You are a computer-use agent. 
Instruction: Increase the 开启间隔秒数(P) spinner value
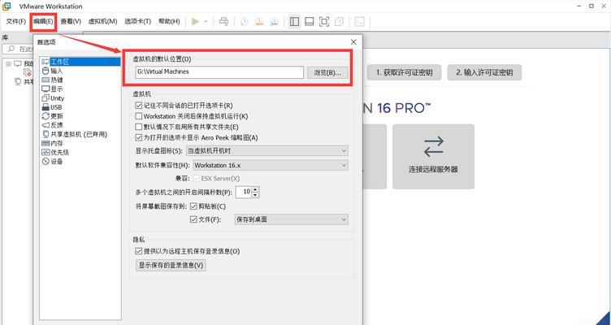tap(255, 189)
